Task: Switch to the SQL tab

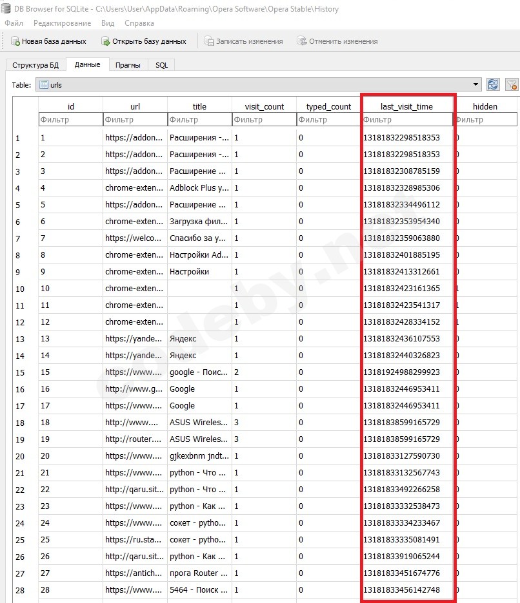Action: point(161,65)
